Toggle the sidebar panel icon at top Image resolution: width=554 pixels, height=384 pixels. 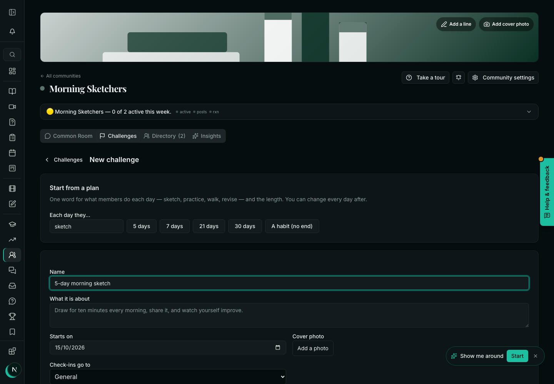(x=12, y=12)
